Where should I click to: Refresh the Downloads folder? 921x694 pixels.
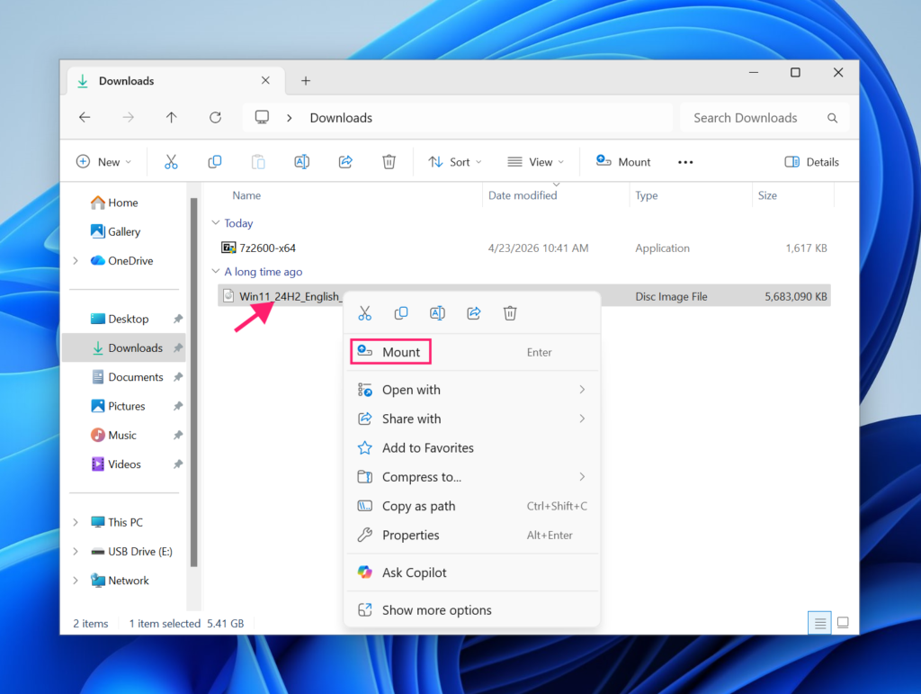216,118
